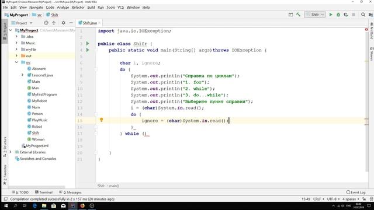374x210 pixels.
Task: Expand the Music folder
Action: click(16, 43)
